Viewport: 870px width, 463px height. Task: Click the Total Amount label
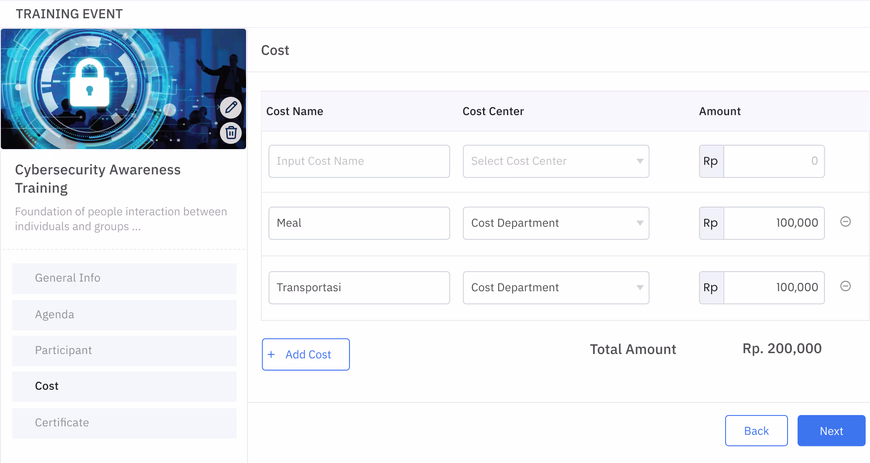[x=633, y=349]
